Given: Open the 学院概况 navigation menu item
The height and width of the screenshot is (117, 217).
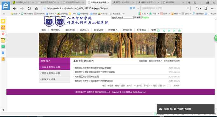Looking at the screenshot, I should (x=56, y=30).
